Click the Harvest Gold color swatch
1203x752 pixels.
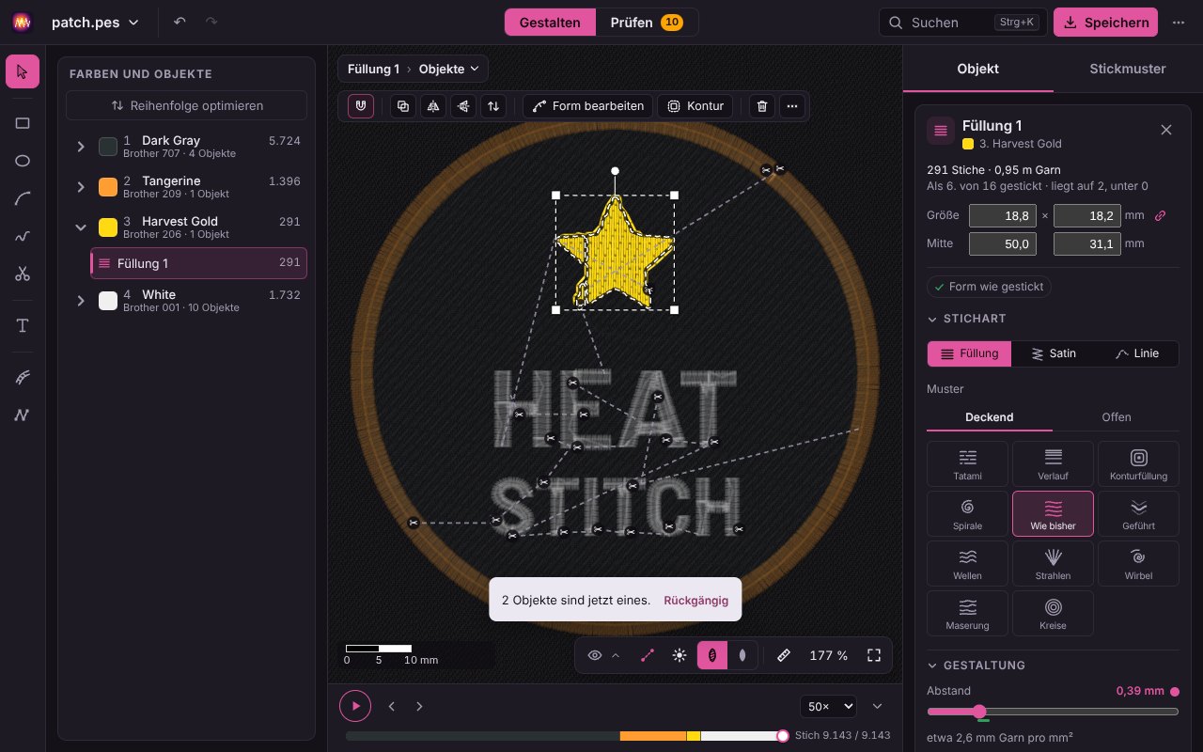108,227
